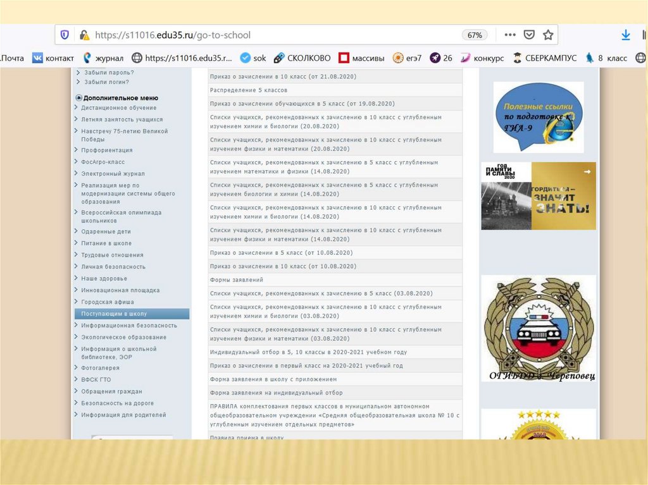Open 'Индивидуальный отбор в 5, 10 классы' link
This screenshot has width=648, height=485.
coord(308,352)
